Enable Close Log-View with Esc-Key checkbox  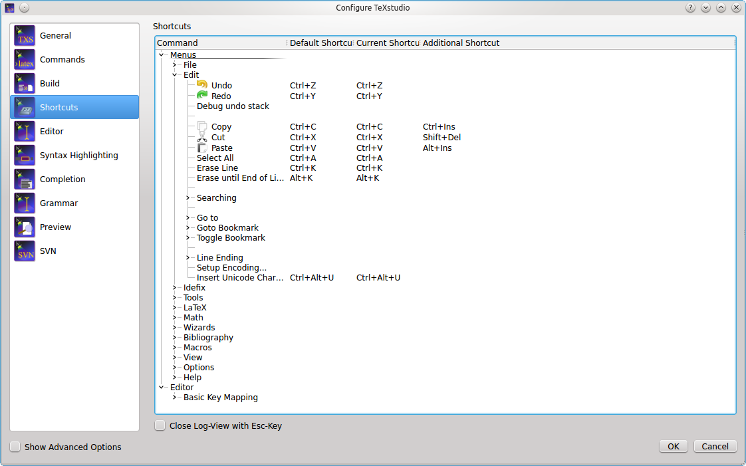(x=160, y=425)
